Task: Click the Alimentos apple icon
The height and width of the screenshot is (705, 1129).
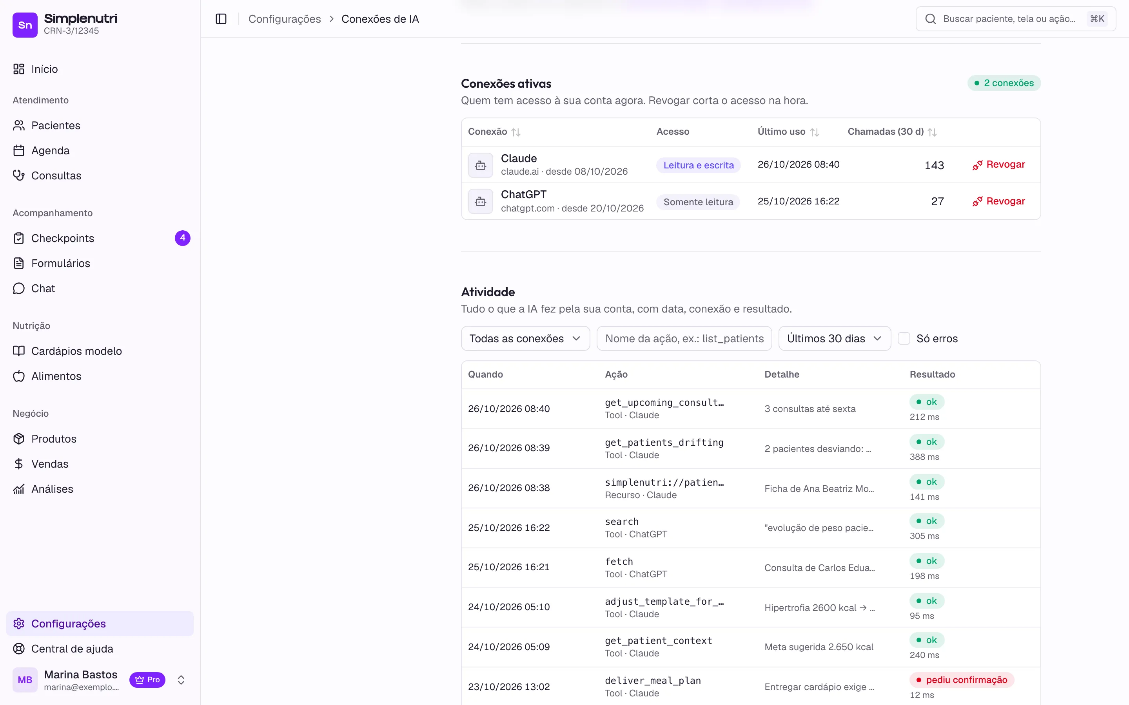Action: 19,376
